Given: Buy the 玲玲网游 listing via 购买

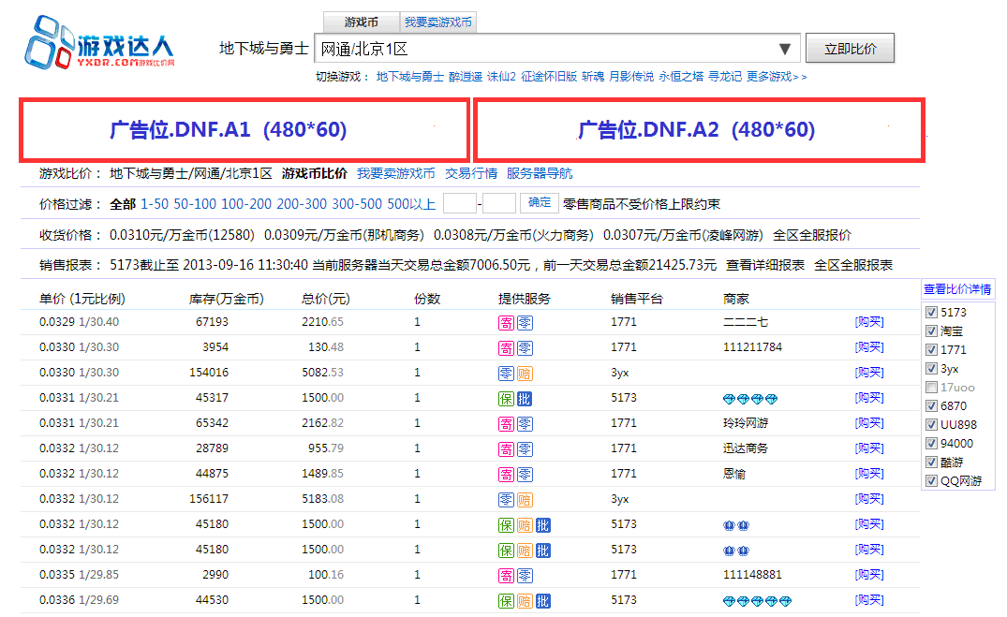Looking at the screenshot, I should point(869,423).
